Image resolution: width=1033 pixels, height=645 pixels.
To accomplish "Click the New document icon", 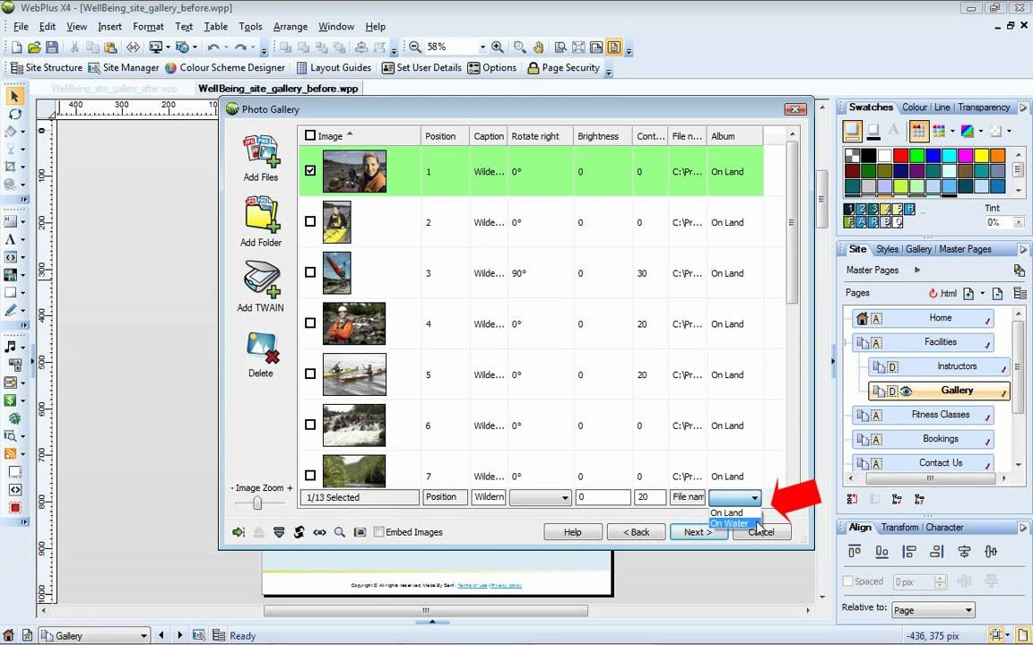I will 17,47.
